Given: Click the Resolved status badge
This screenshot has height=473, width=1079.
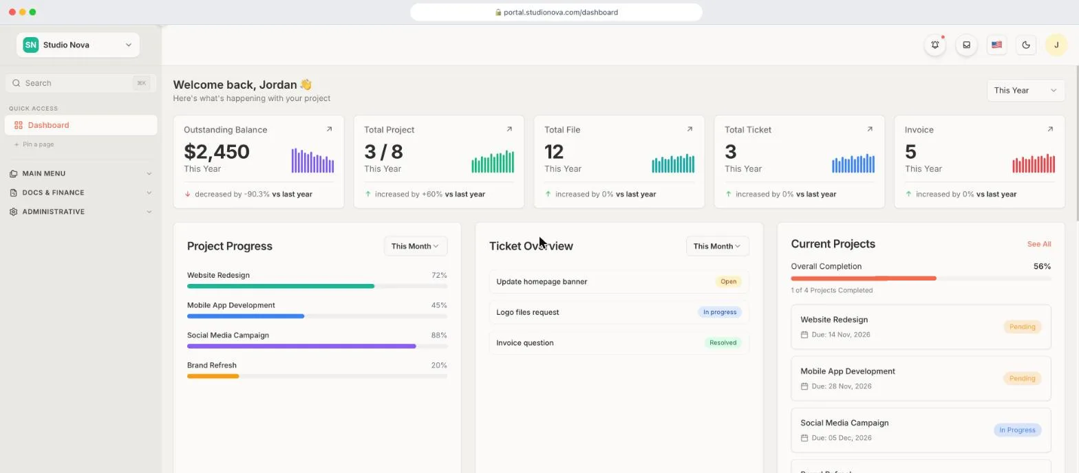Looking at the screenshot, I should pyautogui.click(x=723, y=342).
